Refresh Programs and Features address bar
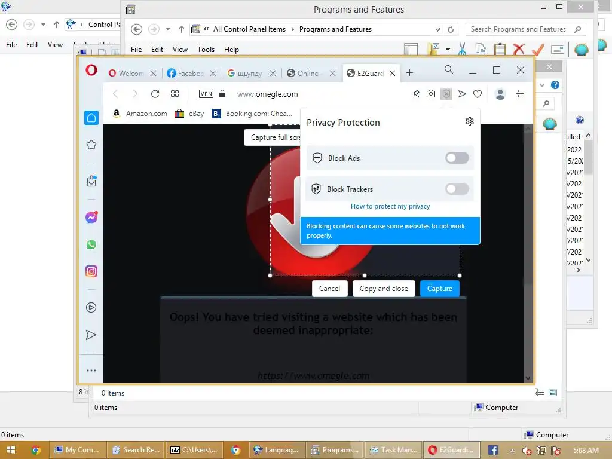The image size is (612, 459). click(x=451, y=29)
